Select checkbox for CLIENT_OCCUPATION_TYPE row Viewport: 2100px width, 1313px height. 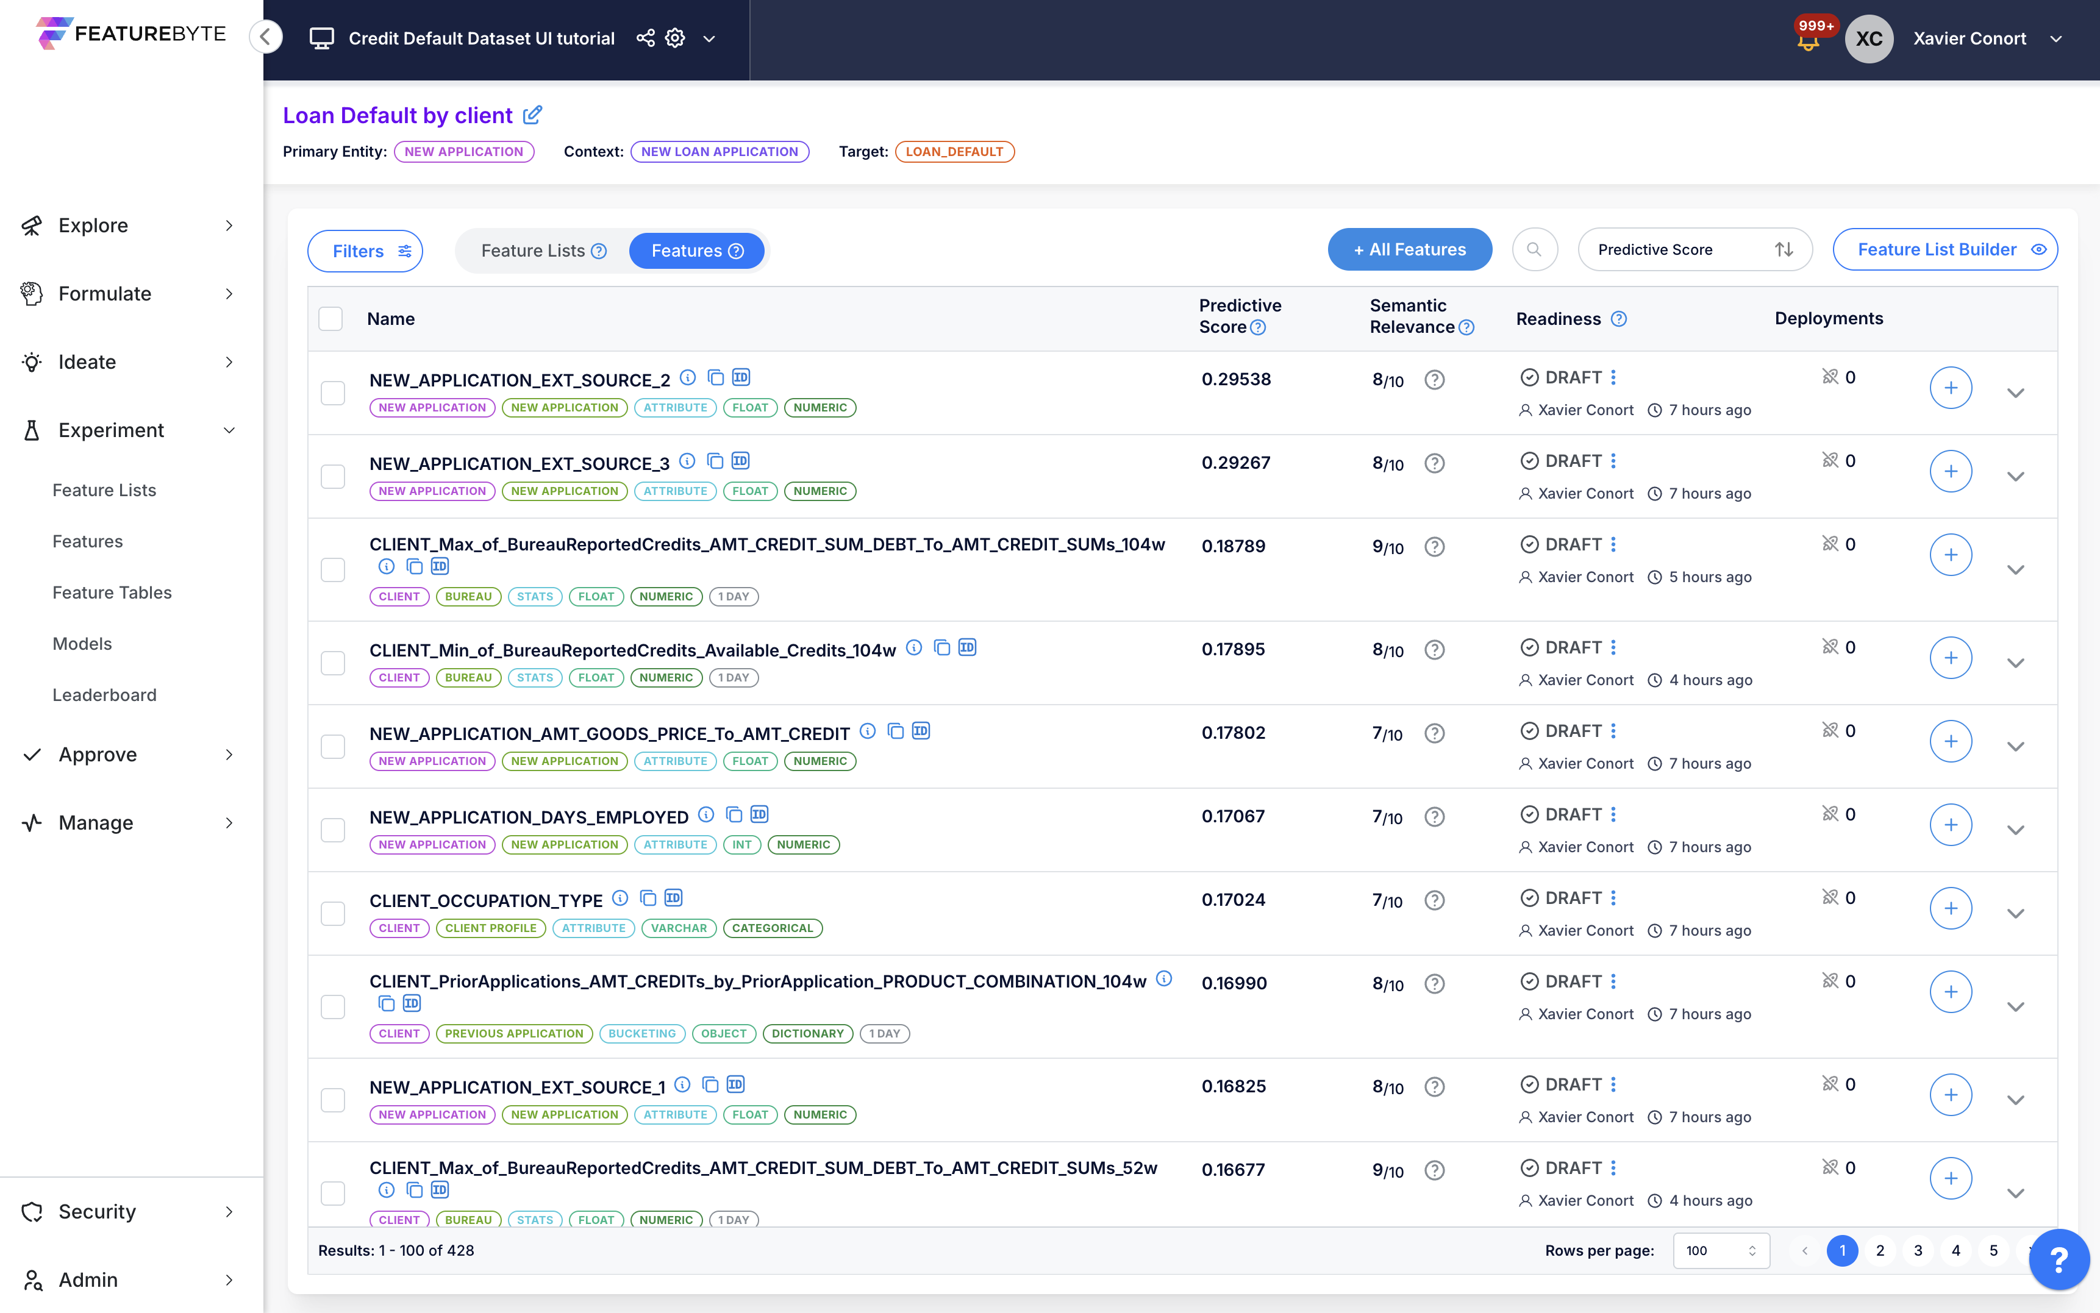[333, 914]
